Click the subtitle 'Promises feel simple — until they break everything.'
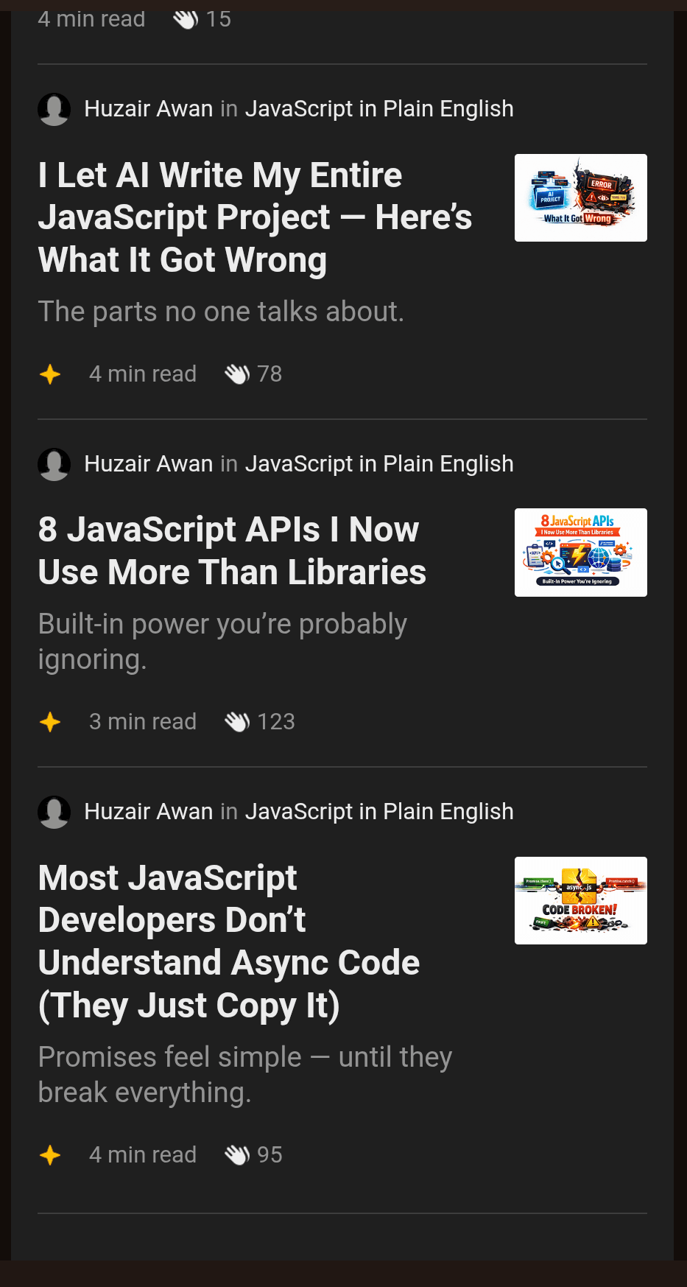Screen dimensions: 687x1287 tap(244, 1075)
